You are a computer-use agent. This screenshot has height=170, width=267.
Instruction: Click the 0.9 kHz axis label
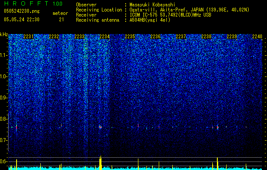pos(4,98)
